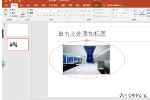Open the Section (节) dropdown
Screen dimensions: 150x100
click(30, 16)
